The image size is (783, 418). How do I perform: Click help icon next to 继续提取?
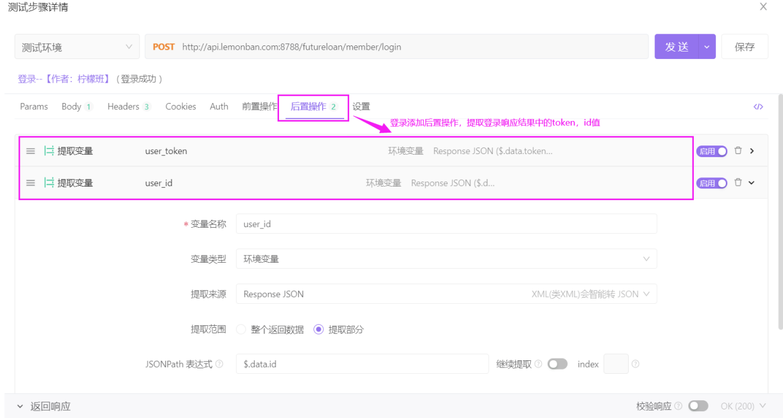(539, 363)
